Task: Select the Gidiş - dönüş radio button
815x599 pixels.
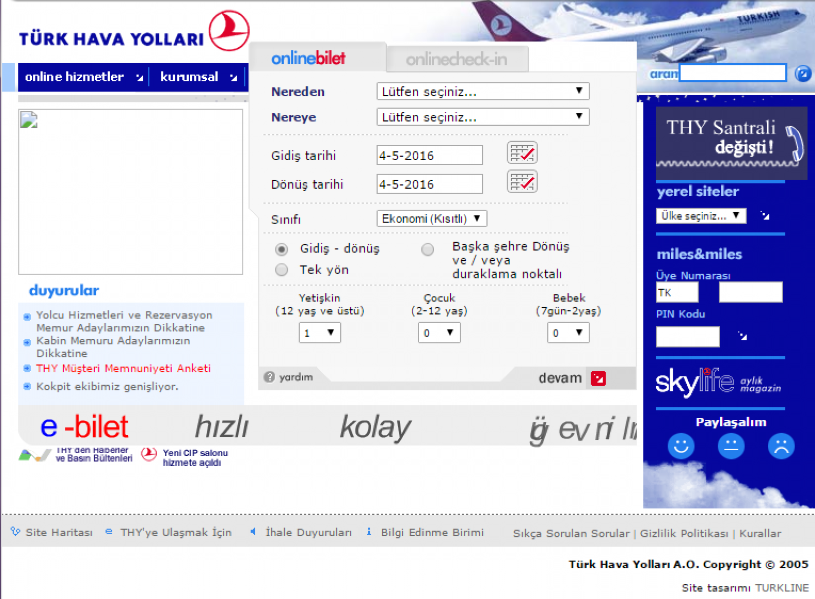Action: tap(282, 249)
